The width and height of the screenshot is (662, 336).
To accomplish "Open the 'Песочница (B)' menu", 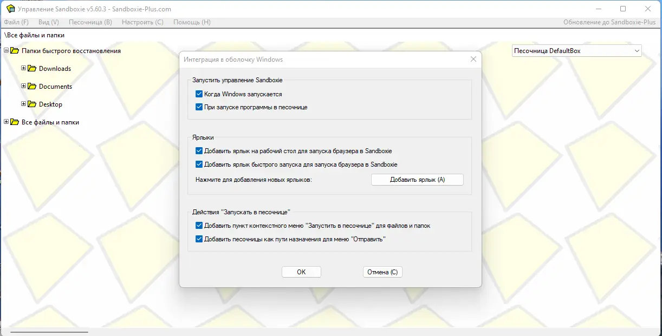I will pyautogui.click(x=90, y=22).
